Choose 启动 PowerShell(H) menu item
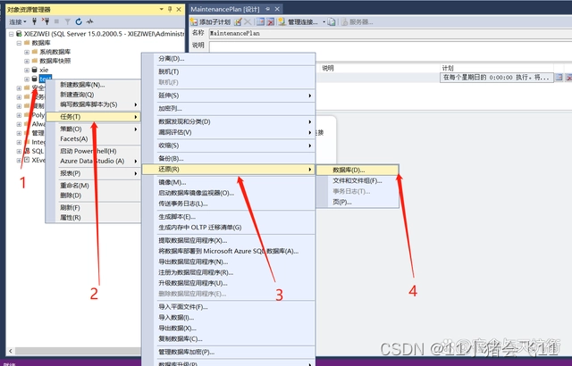 tap(93, 151)
